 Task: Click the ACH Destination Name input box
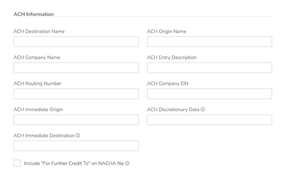(76, 42)
